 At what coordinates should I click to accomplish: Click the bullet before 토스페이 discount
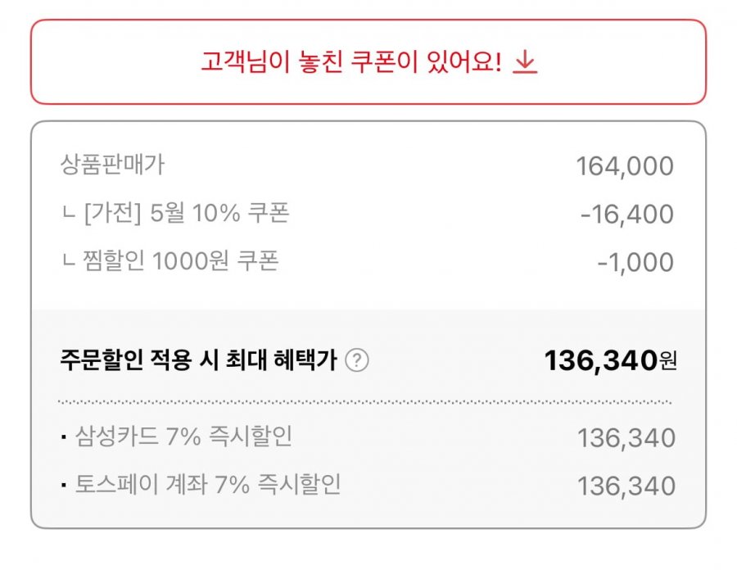64,486
